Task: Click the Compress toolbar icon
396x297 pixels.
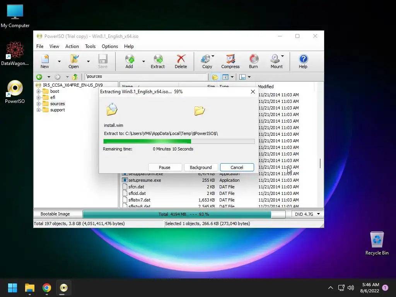Action: (x=230, y=61)
